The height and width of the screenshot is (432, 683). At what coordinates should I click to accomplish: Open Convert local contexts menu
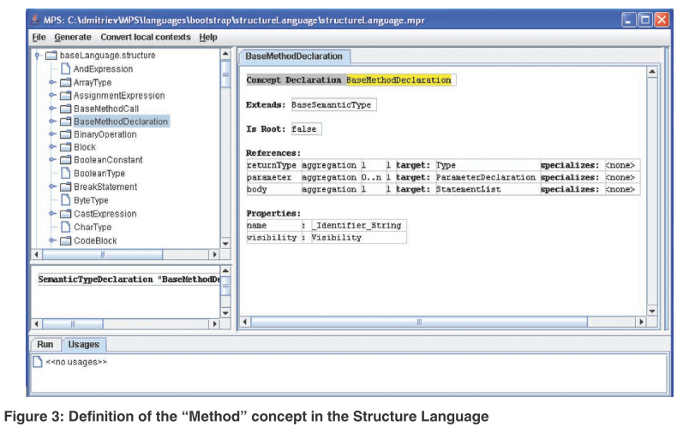click(x=146, y=38)
